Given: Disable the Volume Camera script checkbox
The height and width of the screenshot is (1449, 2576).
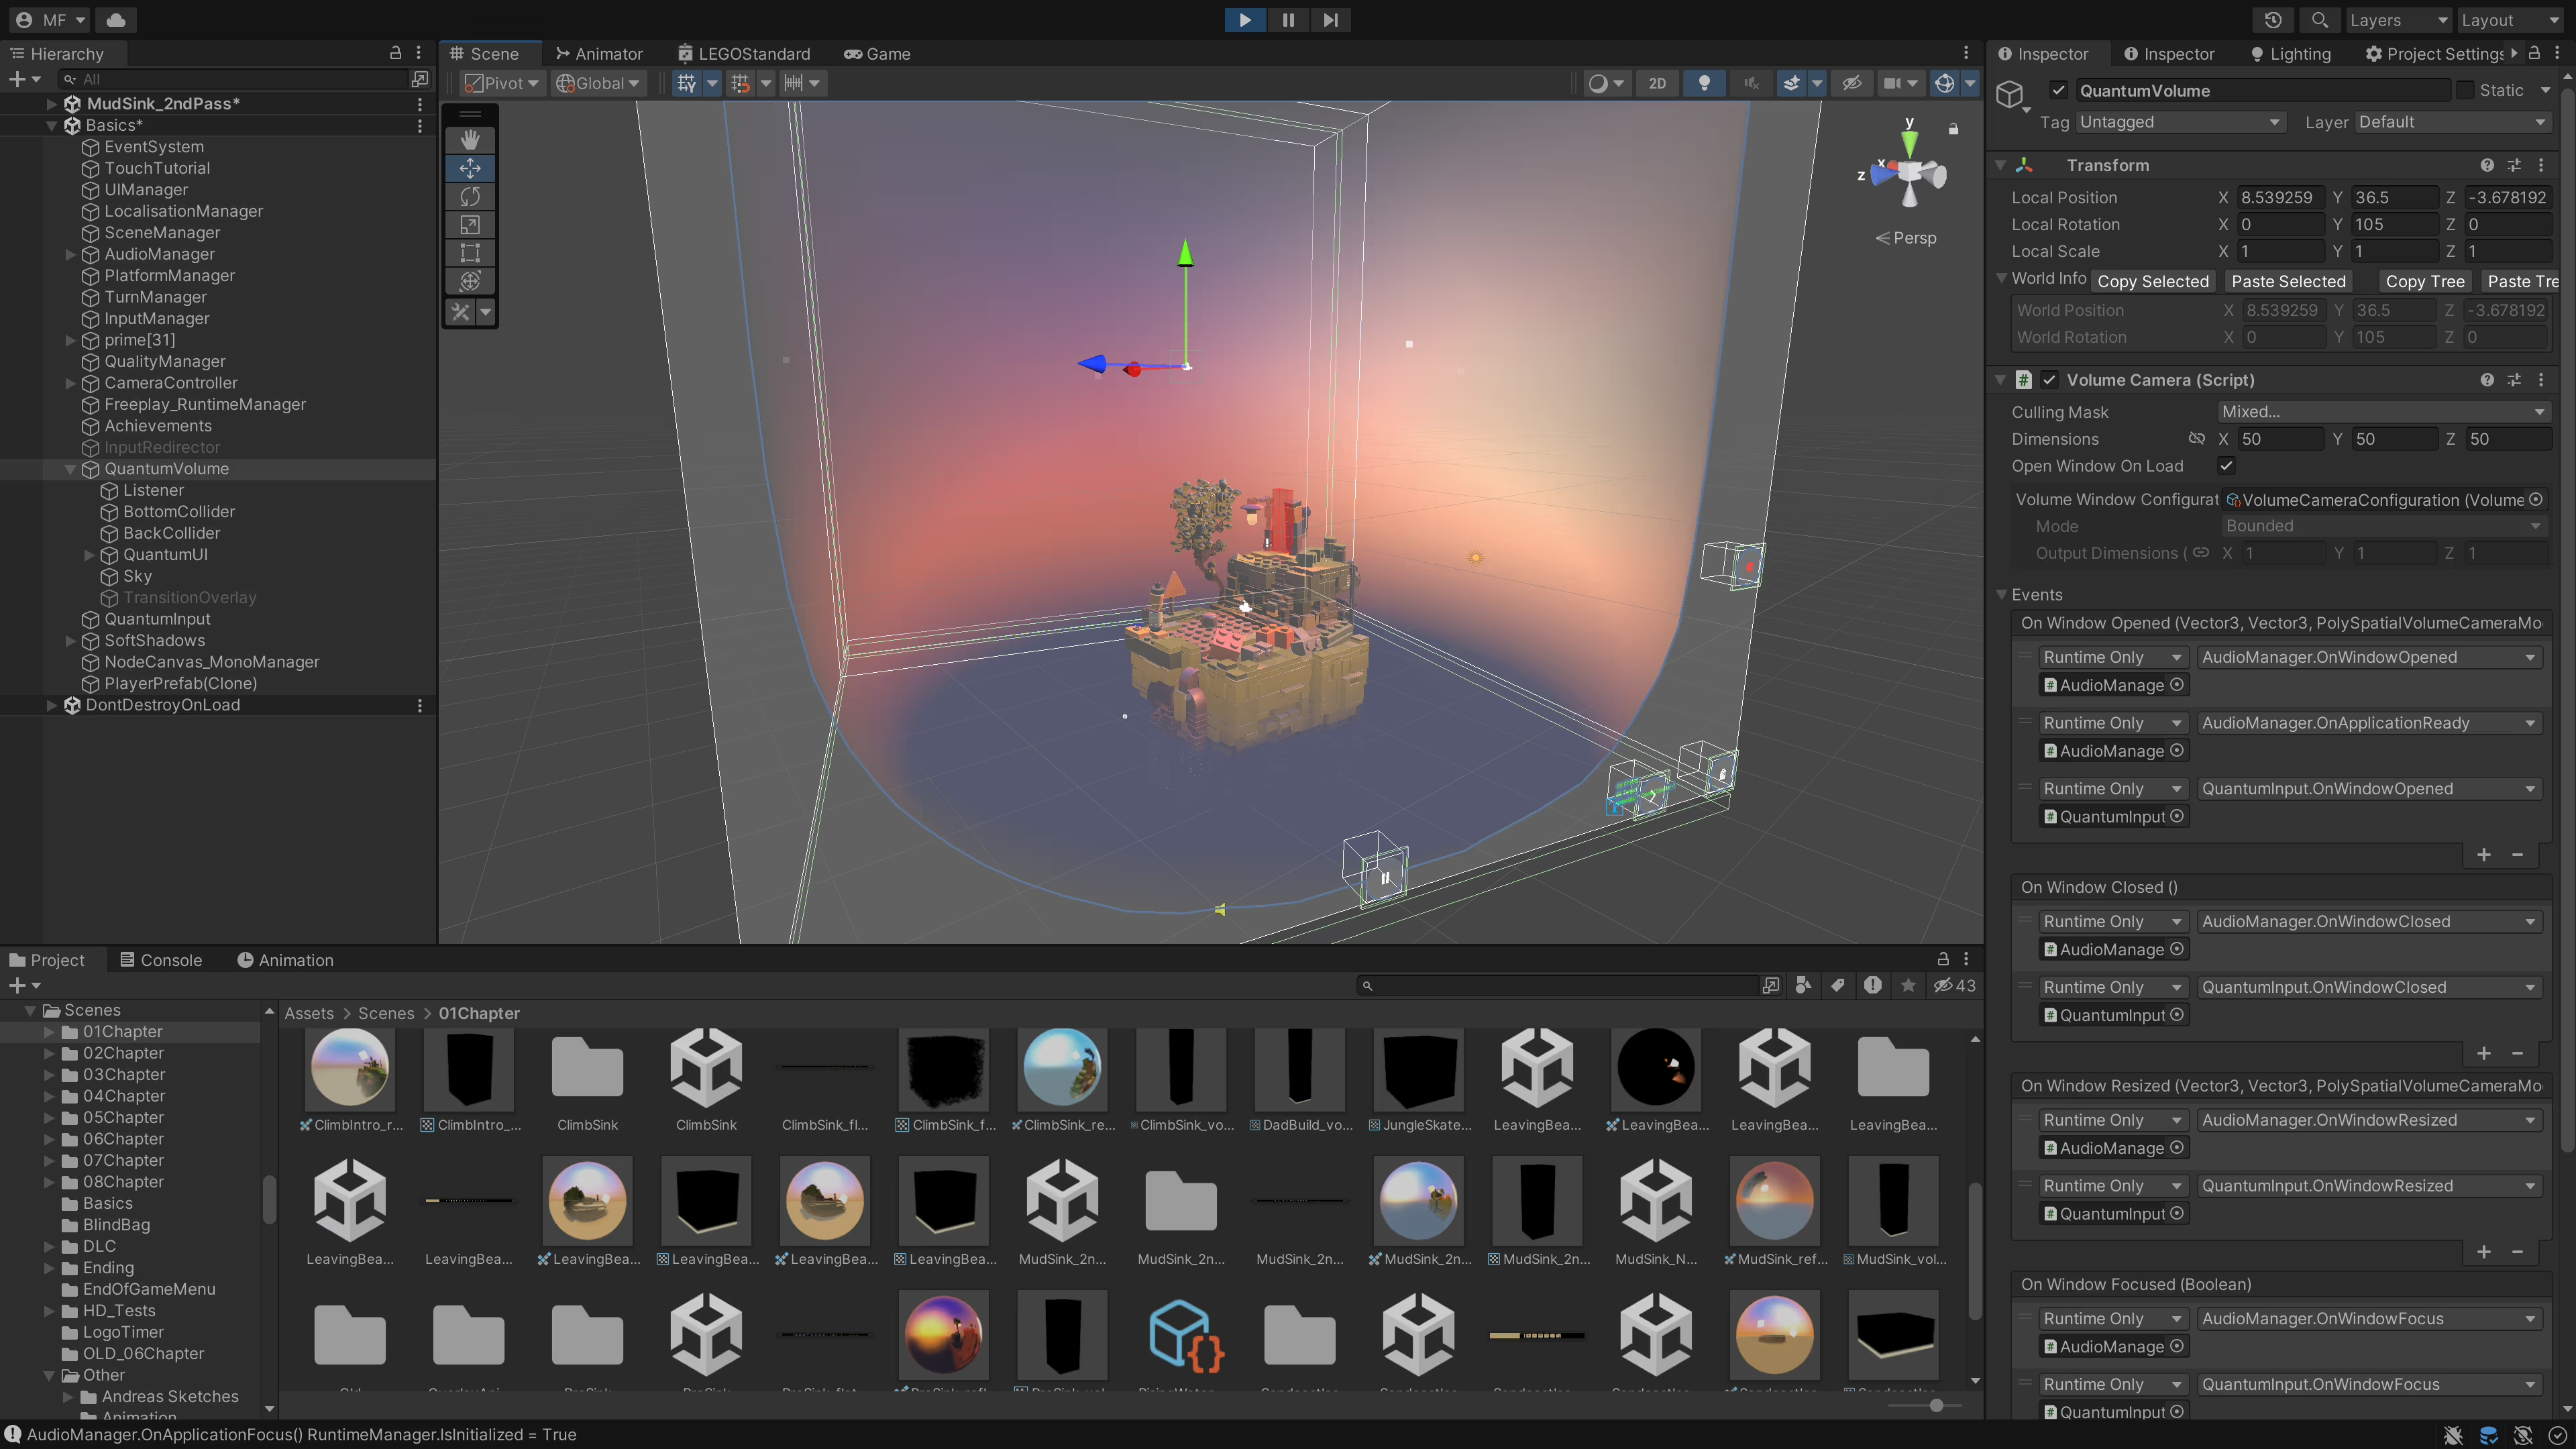Looking at the screenshot, I should (x=2049, y=380).
